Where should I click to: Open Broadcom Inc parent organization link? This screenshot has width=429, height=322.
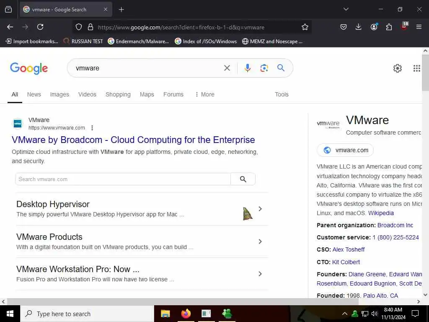pyautogui.click(x=395, y=225)
